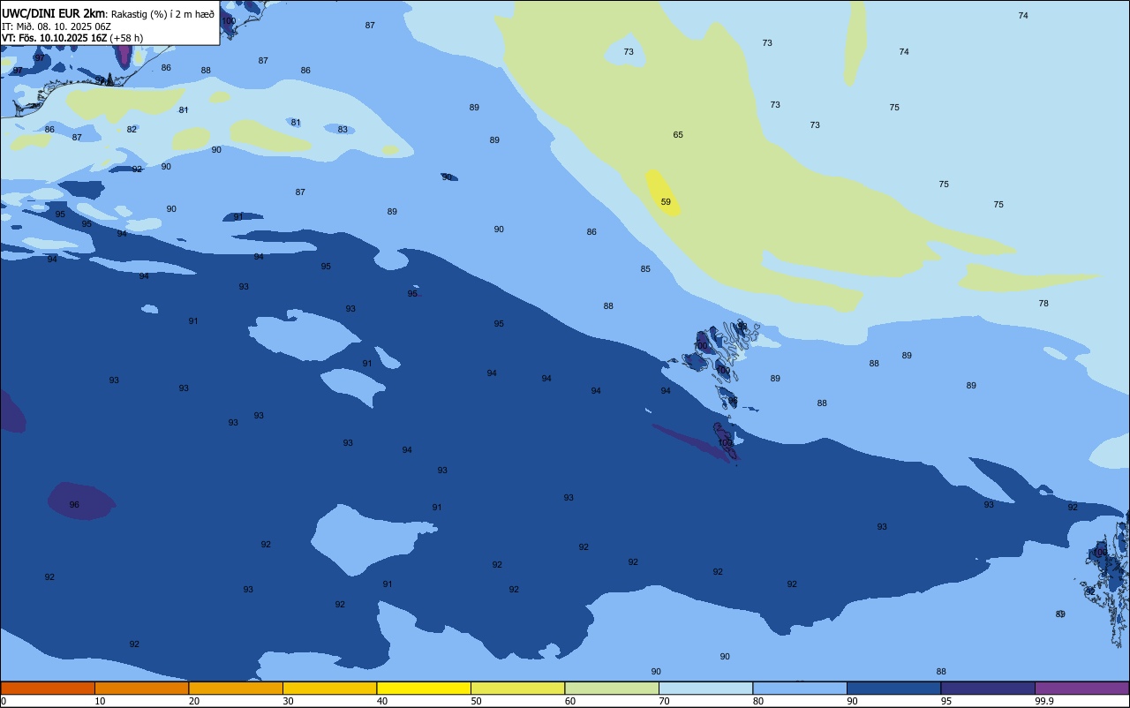Select the 65 humidity value label
This screenshot has width=1130, height=708.
tap(678, 135)
